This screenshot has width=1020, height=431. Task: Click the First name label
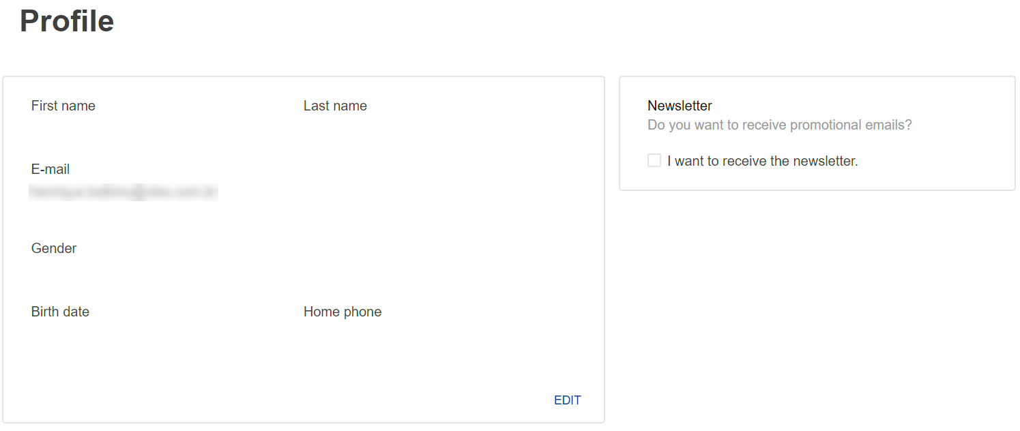pos(63,106)
